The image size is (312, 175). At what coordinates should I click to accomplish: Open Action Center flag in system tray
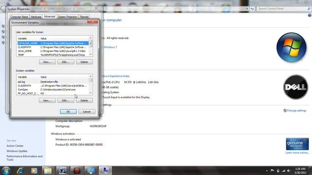click(x=272, y=171)
